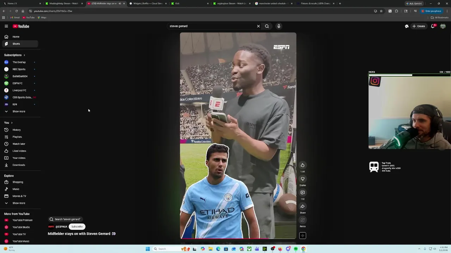Image resolution: width=451 pixels, height=253 pixels.
Task: Start voice search with microphone icon
Action: pos(279,26)
